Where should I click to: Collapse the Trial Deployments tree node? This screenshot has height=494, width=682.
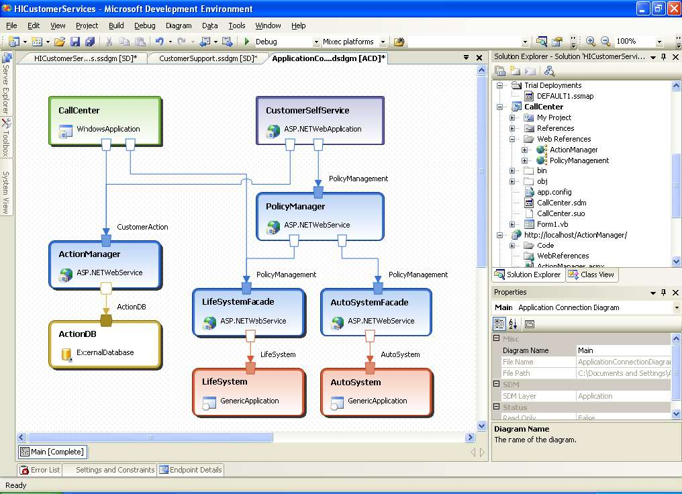pos(500,86)
